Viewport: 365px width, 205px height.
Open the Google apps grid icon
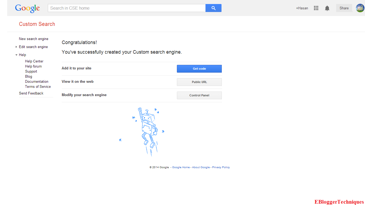(316, 8)
